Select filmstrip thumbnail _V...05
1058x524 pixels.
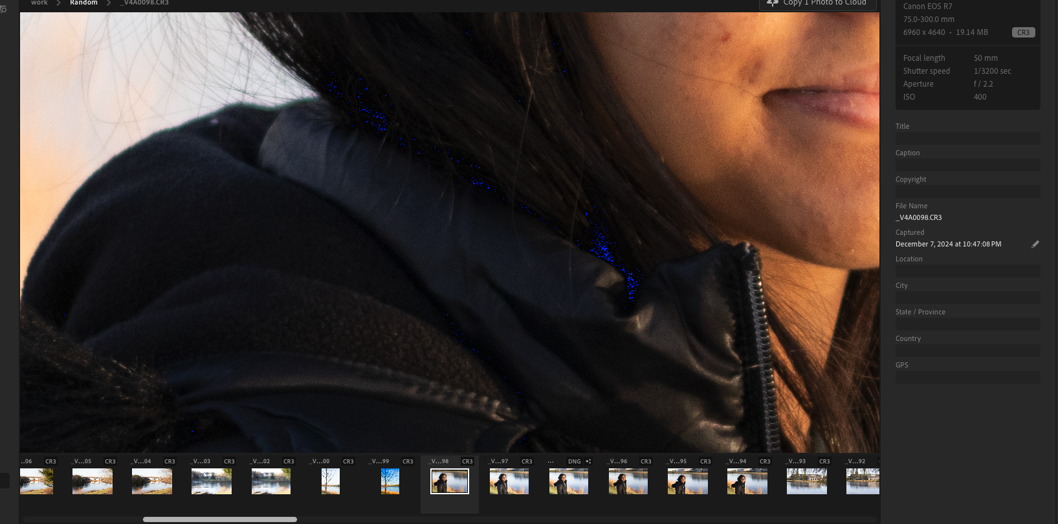[93, 481]
